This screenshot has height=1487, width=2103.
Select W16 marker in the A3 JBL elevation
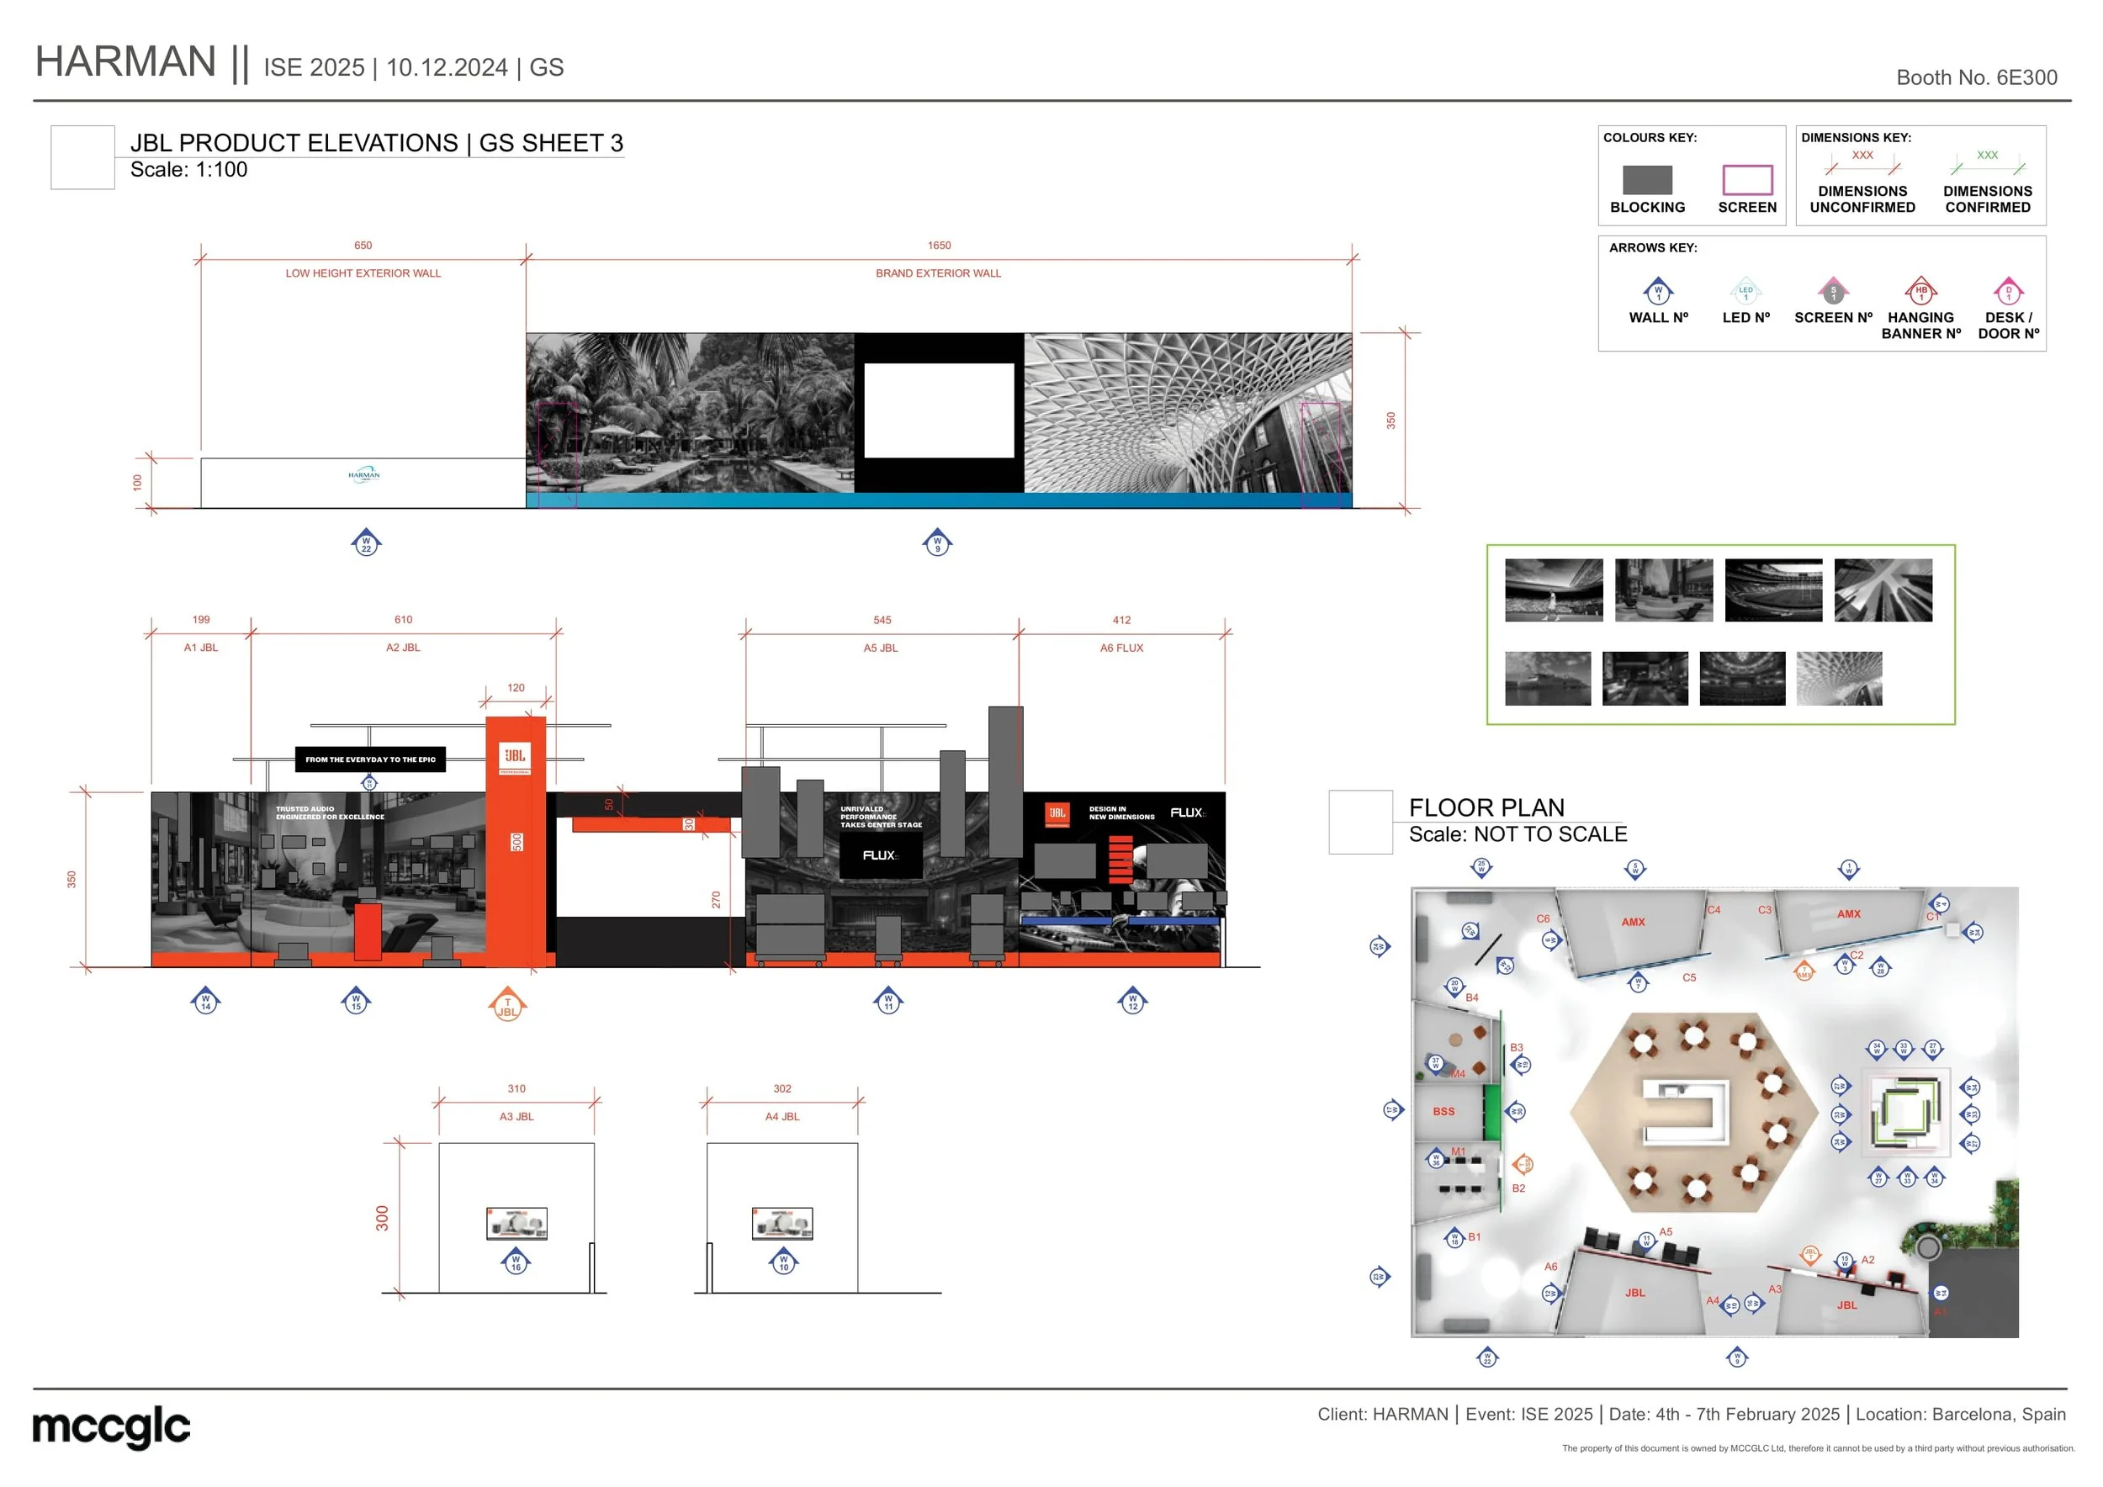(x=516, y=1262)
